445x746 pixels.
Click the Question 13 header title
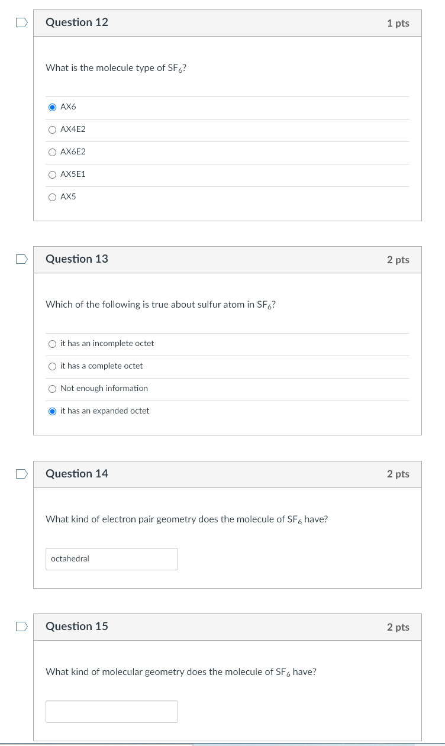[x=77, y=259]
